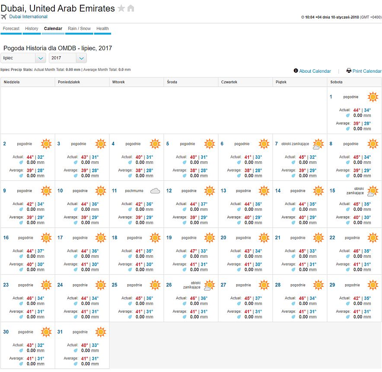Viewport: 382px width, 372px height.
Task: Click 'pochmurno' label on day 11
Action: pyautogui.click(x=134, y=191)
